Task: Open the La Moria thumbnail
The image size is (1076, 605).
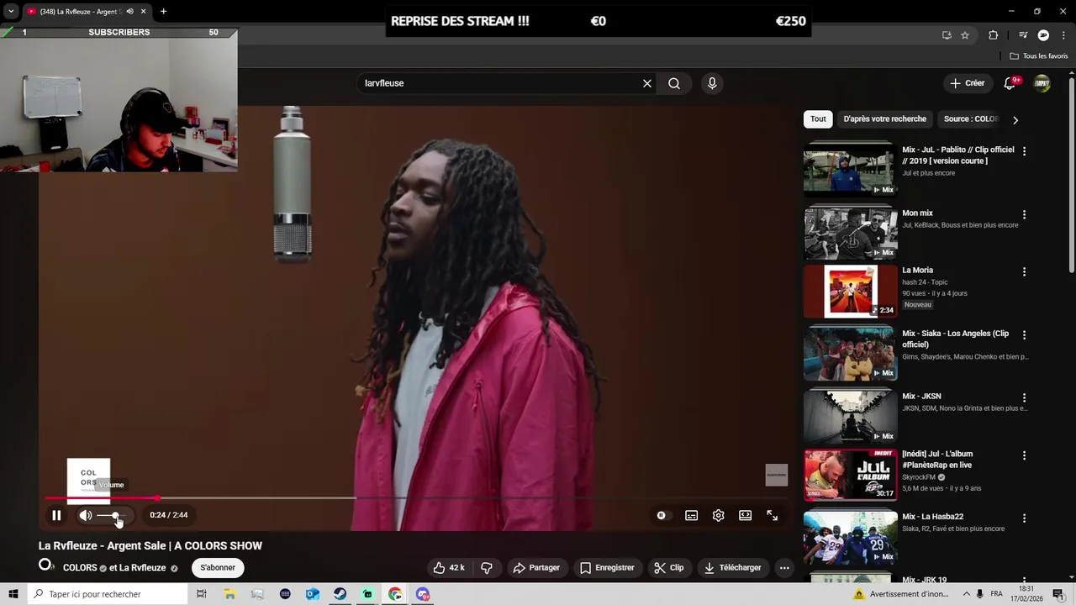Action: 850,292
